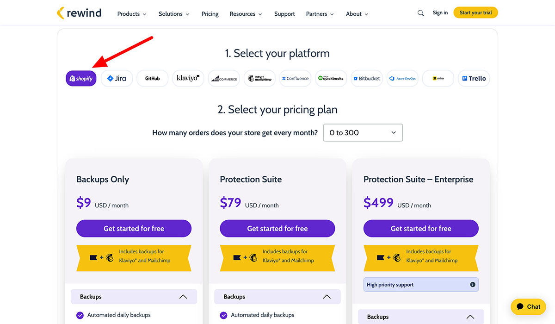The width and height of the screenshot is (555, 324).
Task: Click the Intuit Mailchimp platform icon
Action: click(x=259, y=78)
